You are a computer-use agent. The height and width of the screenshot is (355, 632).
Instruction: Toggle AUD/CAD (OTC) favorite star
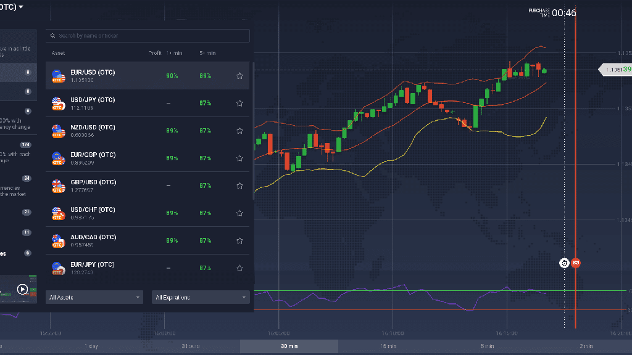pyautogui.click(x=239, y=241)
